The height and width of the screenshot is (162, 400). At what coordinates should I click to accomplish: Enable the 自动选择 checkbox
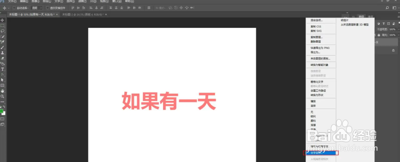pyautogui.click(x=14, y=8)
